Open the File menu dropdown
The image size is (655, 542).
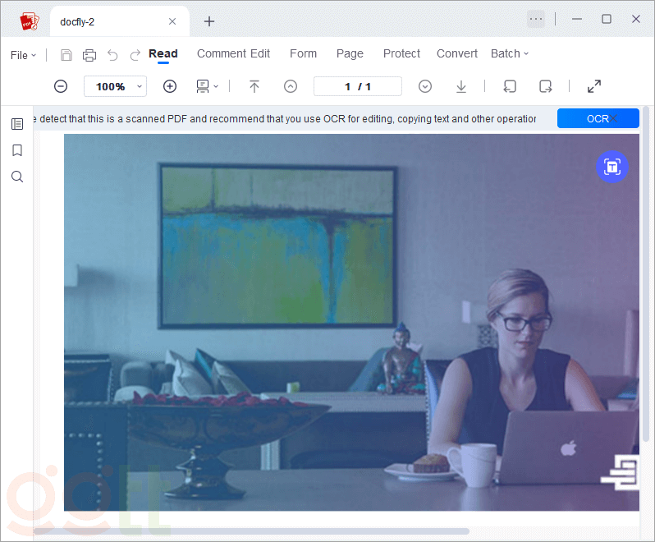23,55
